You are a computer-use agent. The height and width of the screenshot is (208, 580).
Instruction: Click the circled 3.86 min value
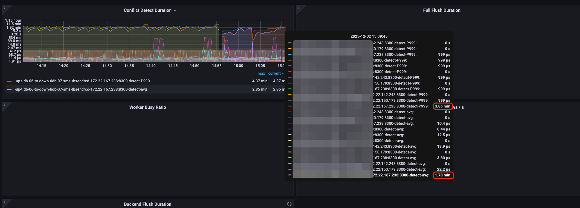[x=443, y=106]
